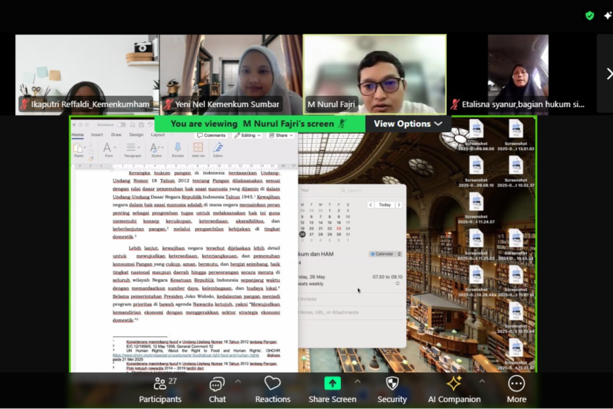The width and height of the screenshot is (613, 409).
Task: Click the Design tab in the Word ribbon
Action: tap(136, 135)
